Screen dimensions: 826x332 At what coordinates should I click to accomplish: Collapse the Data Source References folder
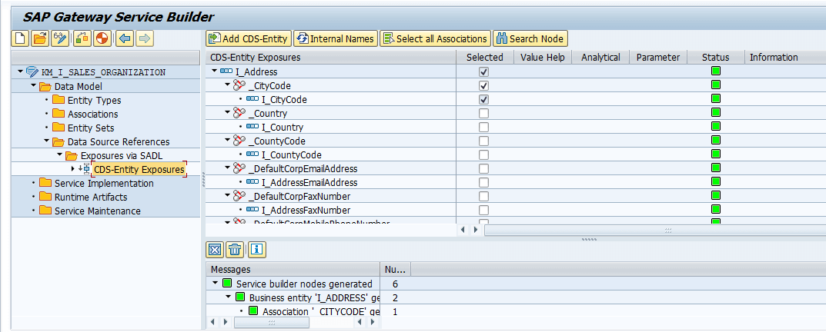pos(46,141)
